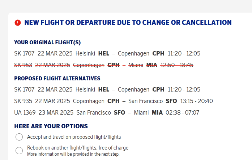
Task: Select the Accept and travel radio button
Action: coord(19,137)
